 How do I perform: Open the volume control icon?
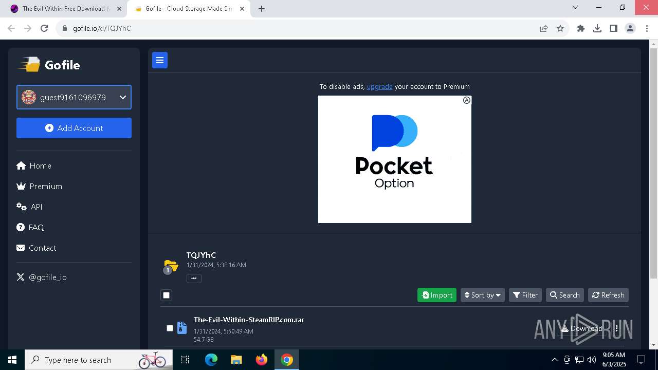[x=592, y=360]
